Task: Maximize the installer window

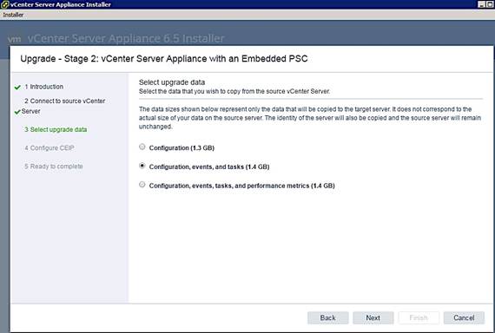Action: pos(491,4)
